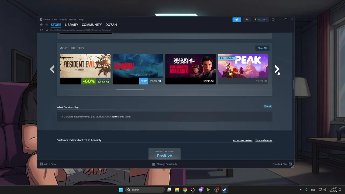Viewport: 345px width, 194px height.
Task: Open Dead by Daylight game card
Action: 190,69
